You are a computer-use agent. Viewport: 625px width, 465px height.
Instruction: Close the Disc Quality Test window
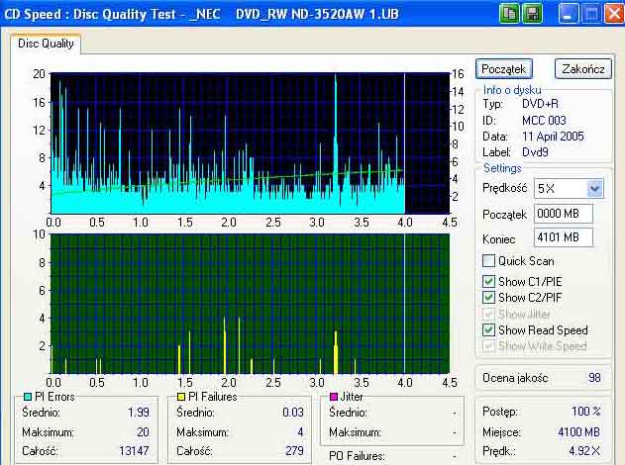tap(615, 14)
